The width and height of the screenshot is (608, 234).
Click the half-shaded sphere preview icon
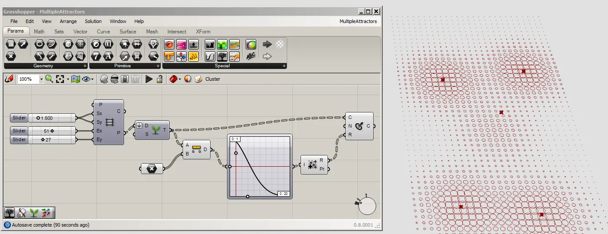[x=188, y=79]
